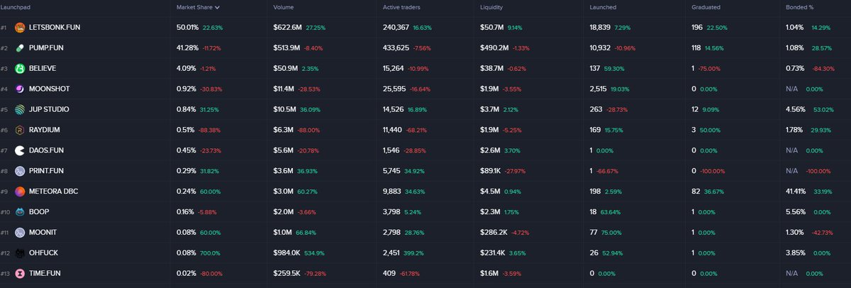Click the 2,515 launched count
Viewport: 851px width, 288px height.
(x=599, y=89)
